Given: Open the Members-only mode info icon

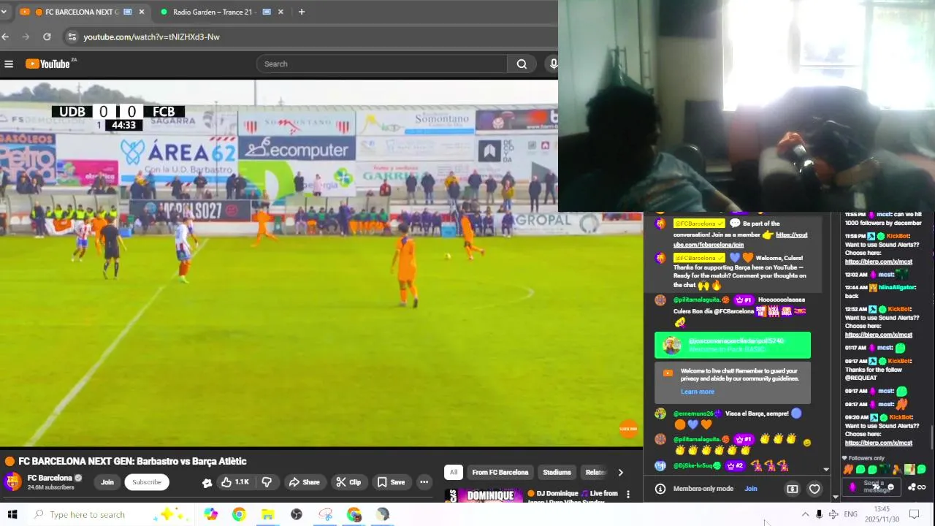Looking at the screenshot, I should coord(660,489).
